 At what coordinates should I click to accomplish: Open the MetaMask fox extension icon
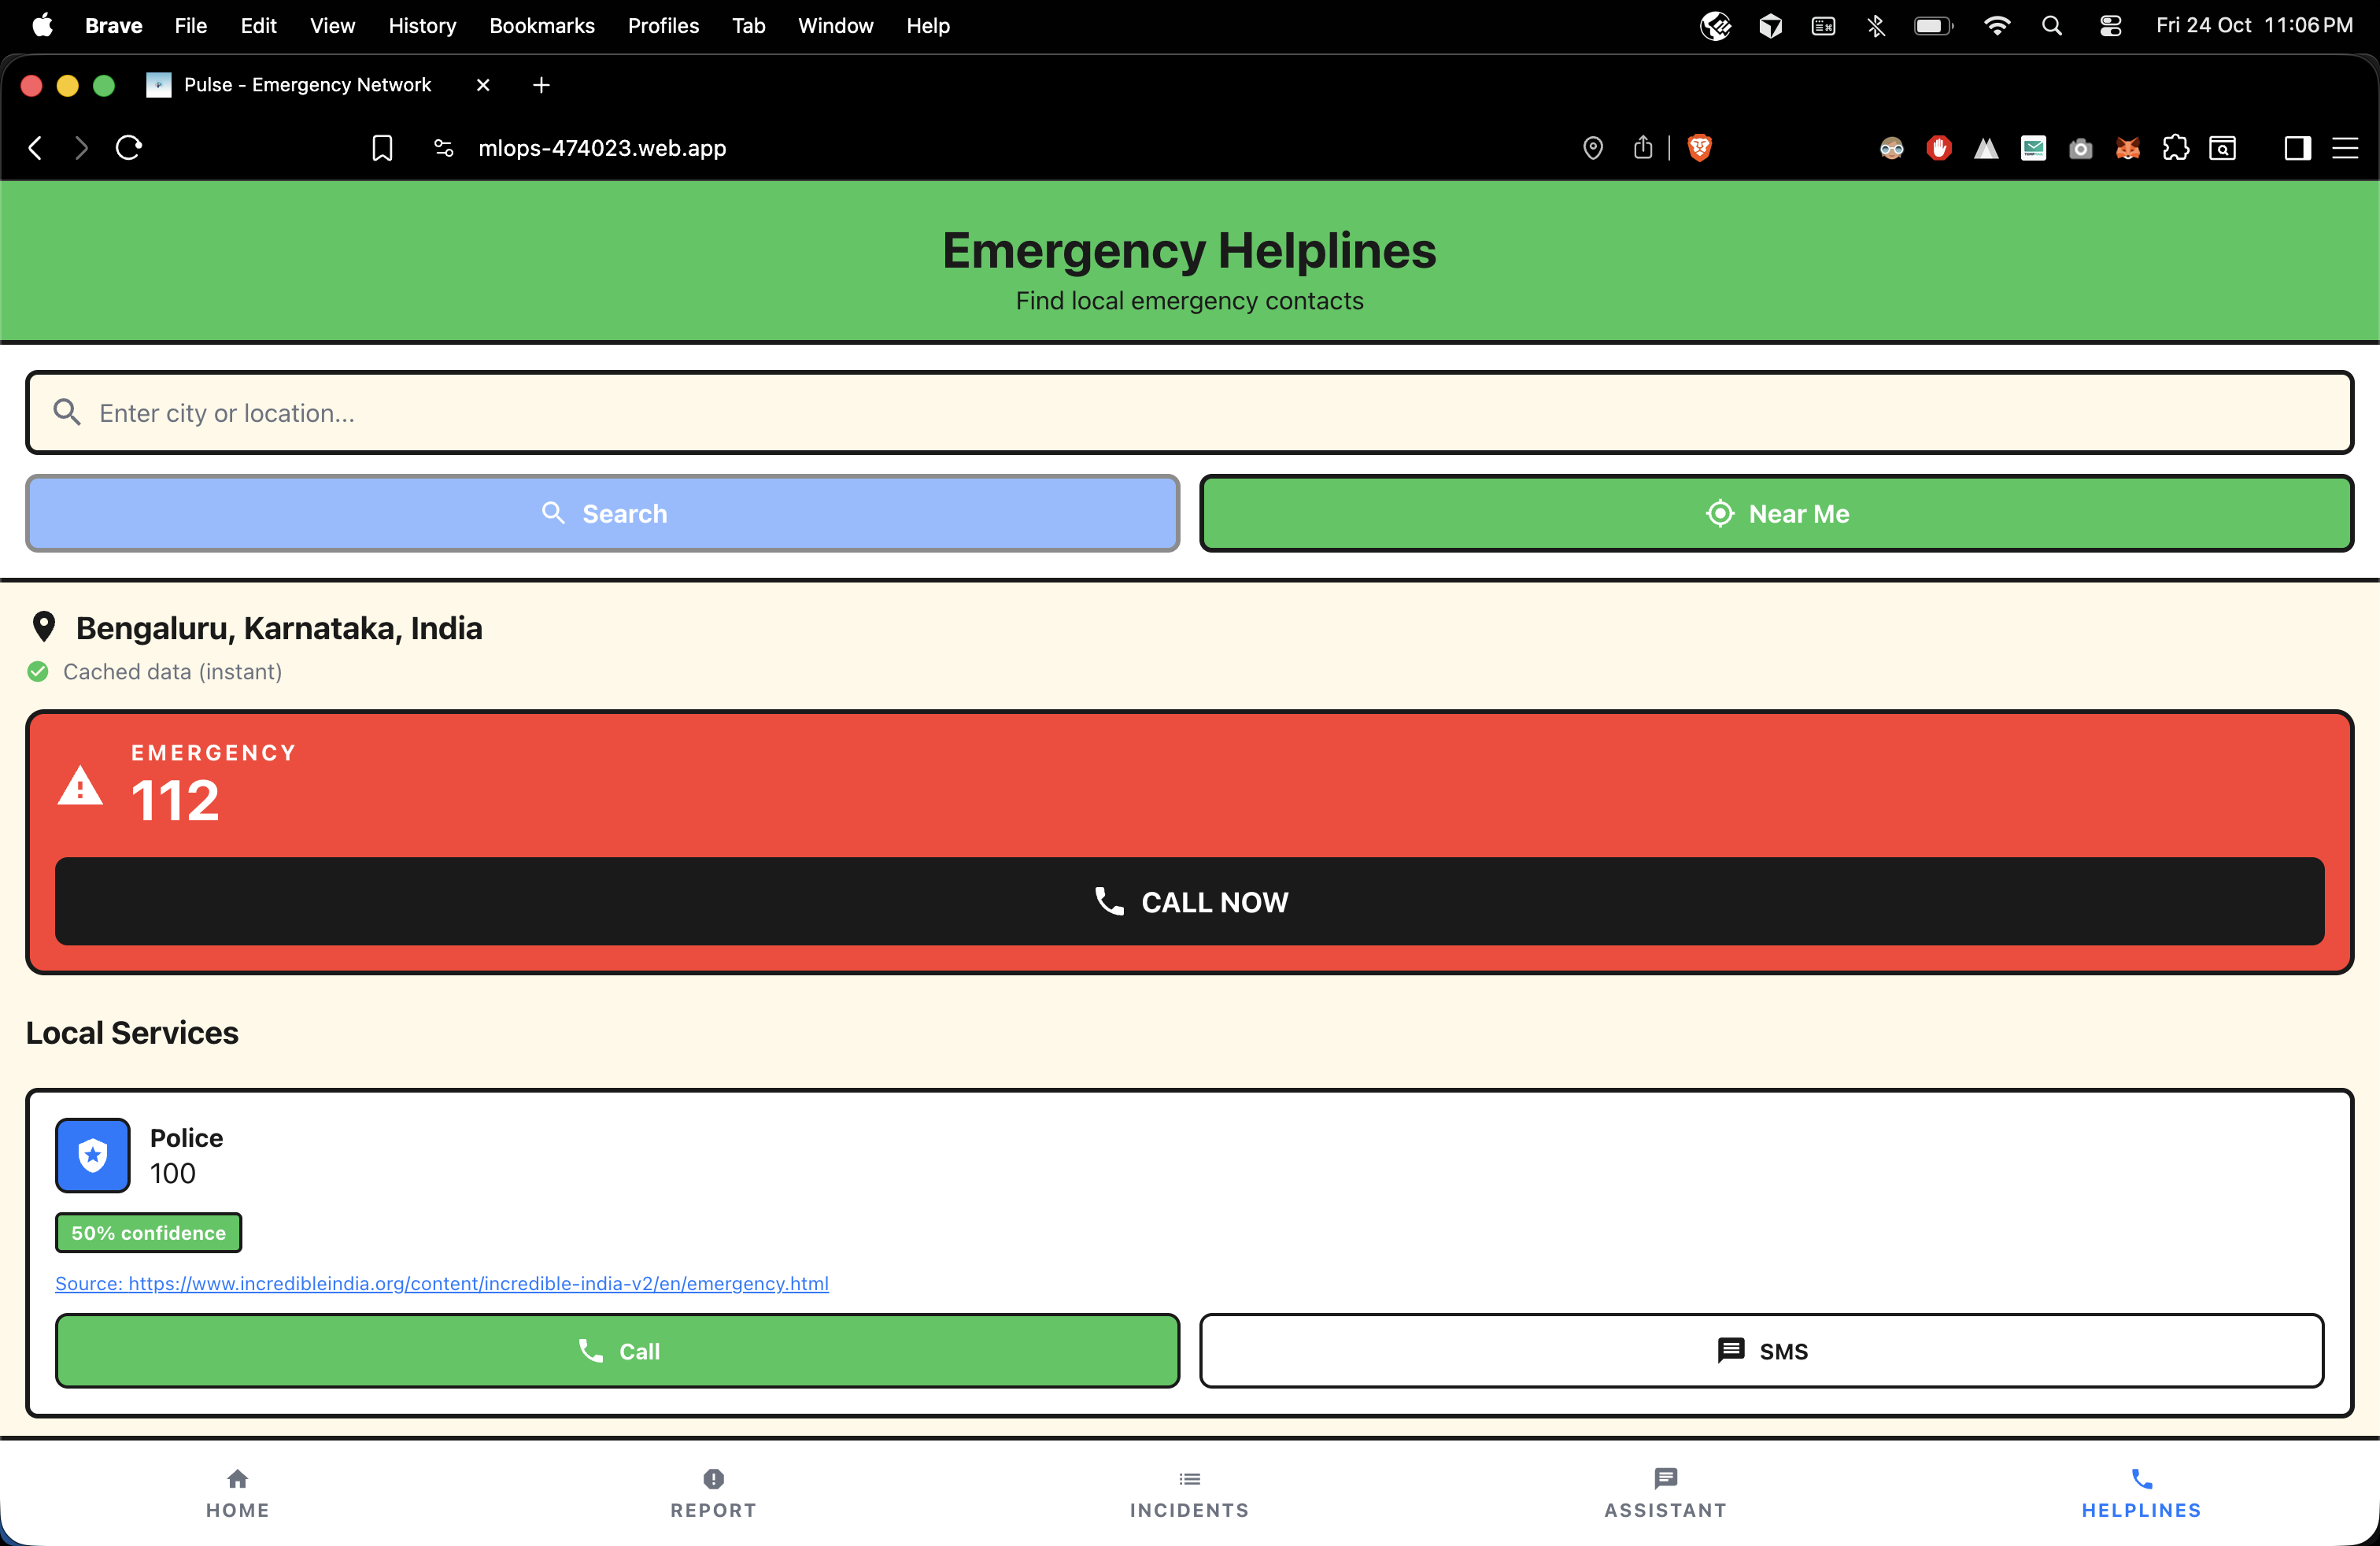click(x=2128, y=148)
